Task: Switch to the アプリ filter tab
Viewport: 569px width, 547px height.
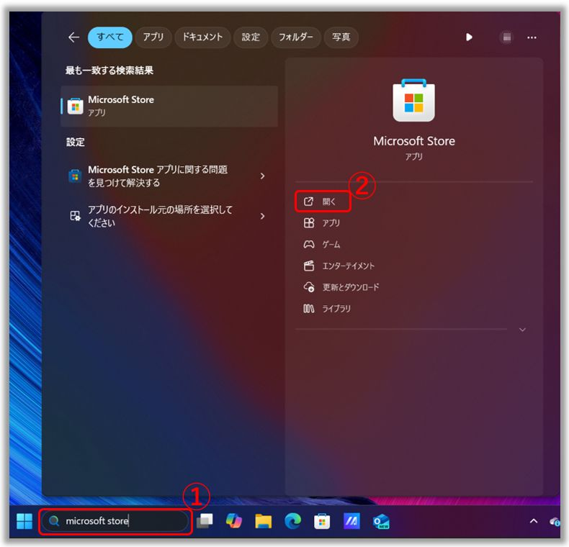Action: [153, 37]
